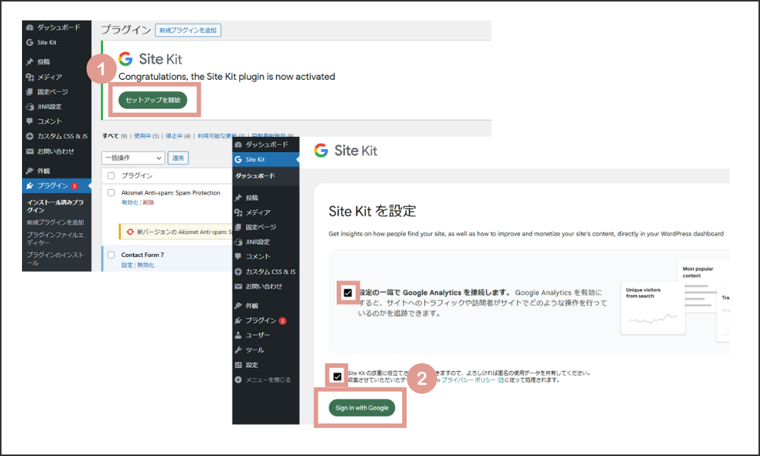
Task: Open お問い合わせ mail icon in plugins page sidebar
Action: tap(30, 151)
